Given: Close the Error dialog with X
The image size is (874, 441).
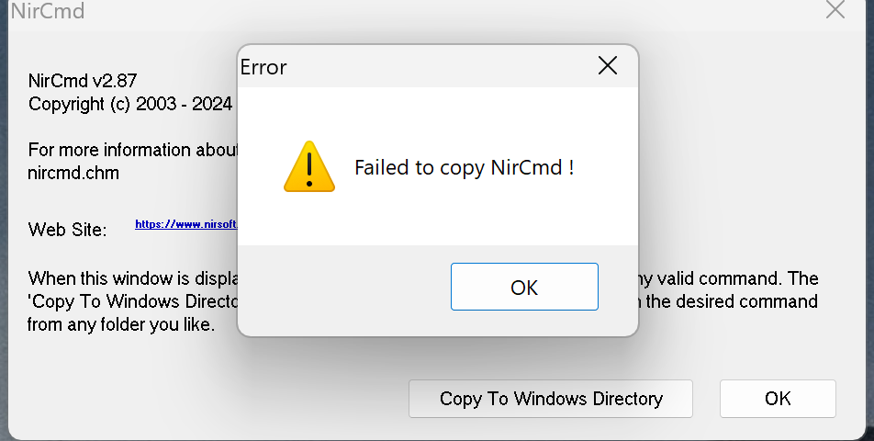Looking at the screenshot, I should coord(607,66).
